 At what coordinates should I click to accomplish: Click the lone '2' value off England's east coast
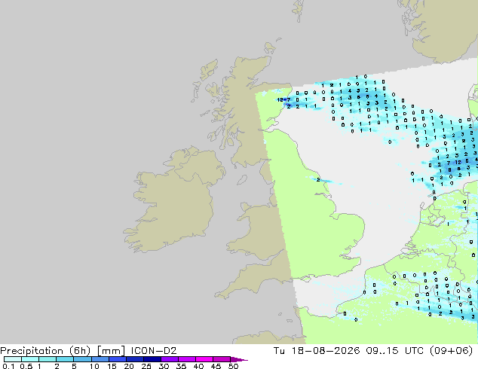[x=318, y=180]
